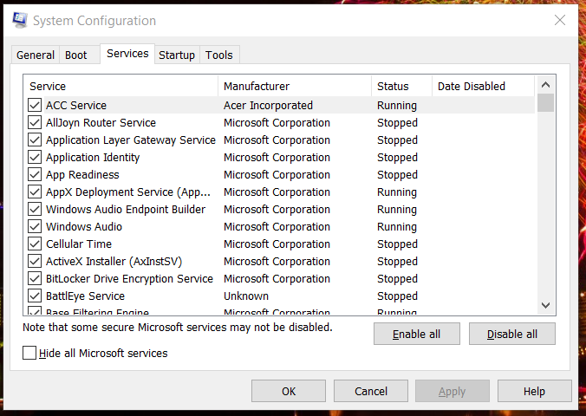The image size is (586, 416).
Task: Switch to the General tab
Action: click(36, 55)
